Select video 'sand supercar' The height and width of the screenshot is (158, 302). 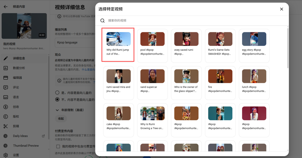pos(152,83)
